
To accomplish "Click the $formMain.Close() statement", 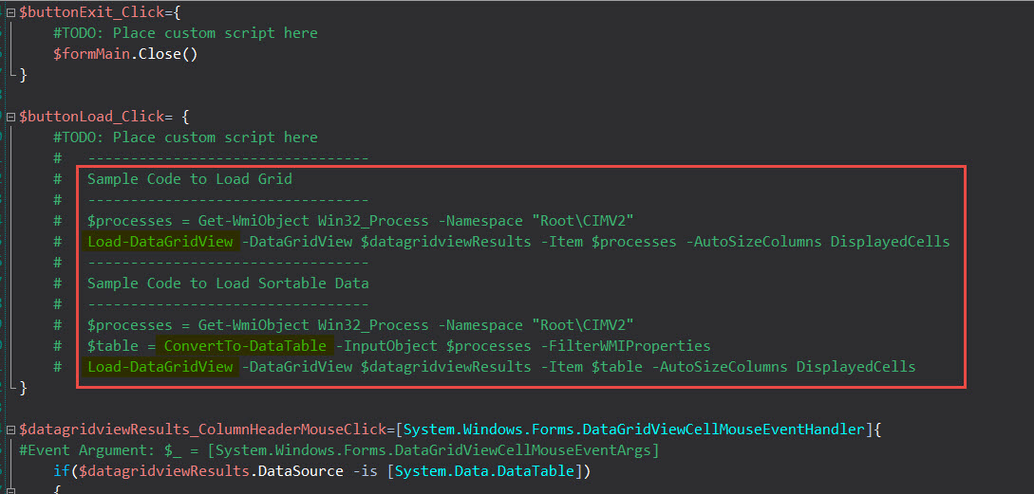I will (x=125, y=54).
